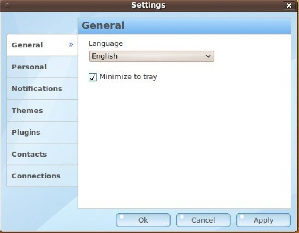Click the window menu dot in the title bar
This screenshot has height=233, width=299.
[x=7, y=6]
